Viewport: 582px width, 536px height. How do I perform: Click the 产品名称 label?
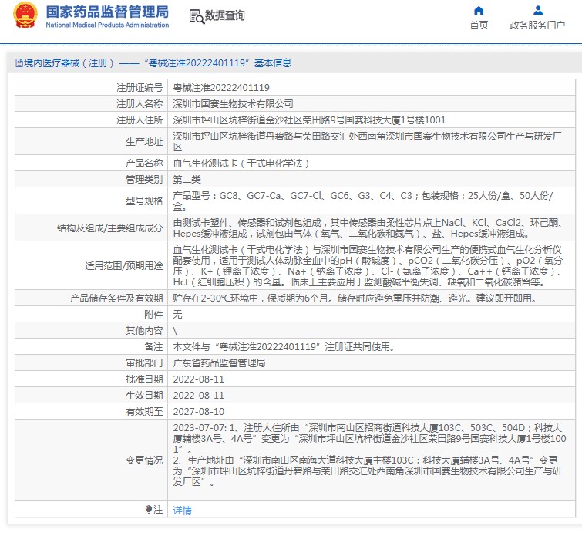(x=144, y=163)
